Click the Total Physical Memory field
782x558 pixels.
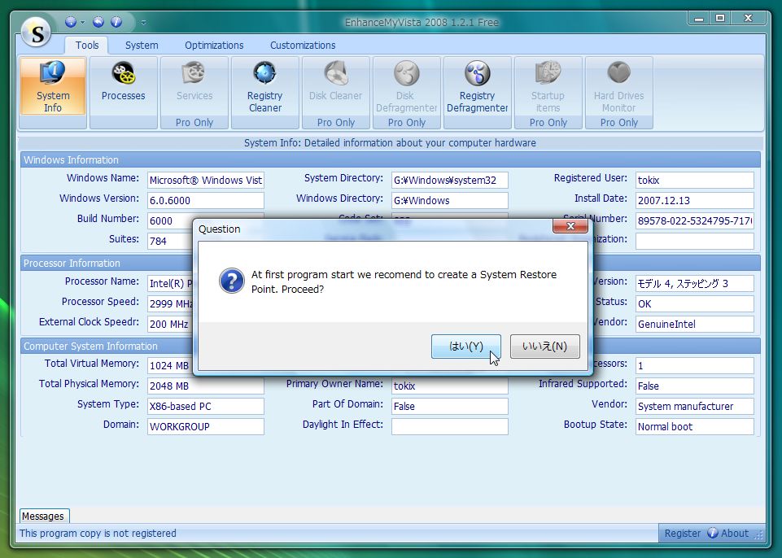point(206,386)
